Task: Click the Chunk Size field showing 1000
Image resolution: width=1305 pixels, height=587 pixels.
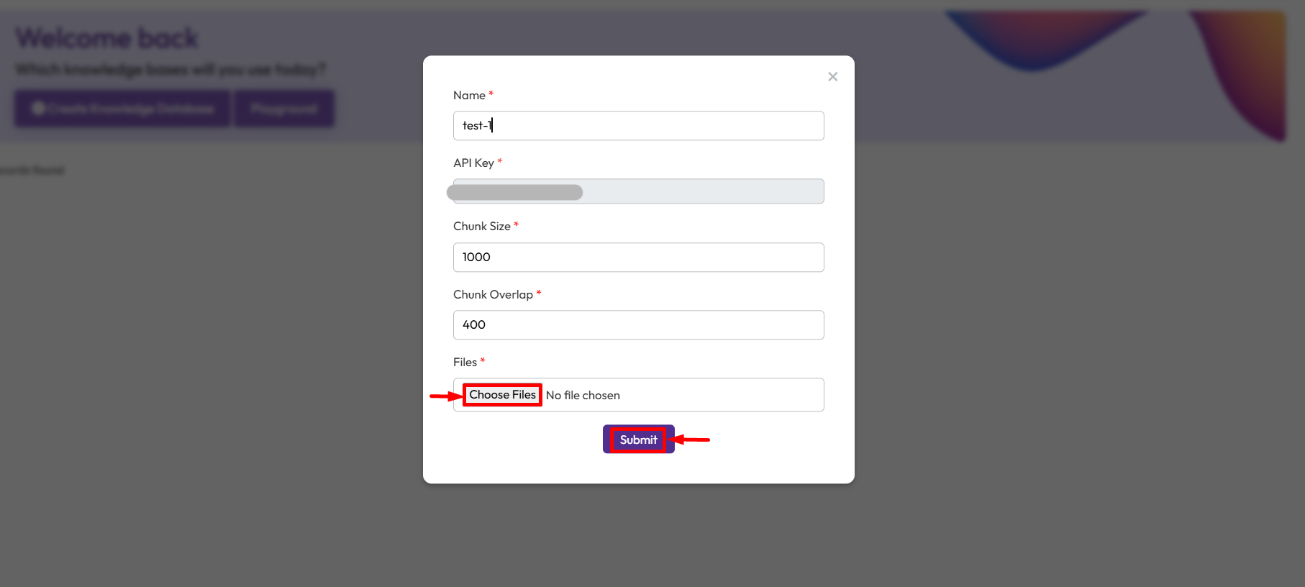Action: click(638, 258)
